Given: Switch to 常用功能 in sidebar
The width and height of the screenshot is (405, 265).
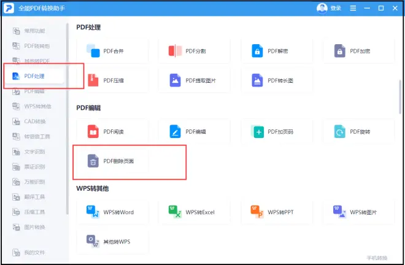Looking at the screenshot, I should coord(34,31).
